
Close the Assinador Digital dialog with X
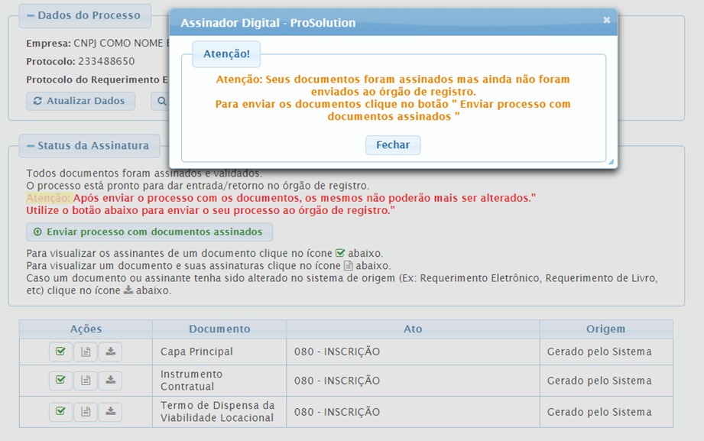coord(606,21)
